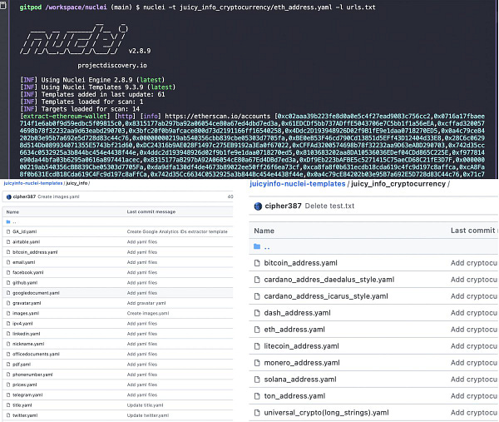This screenshot has height=422, width=499.
Task: Click the file icon next to github.yaml
Action: coord(8,282)
